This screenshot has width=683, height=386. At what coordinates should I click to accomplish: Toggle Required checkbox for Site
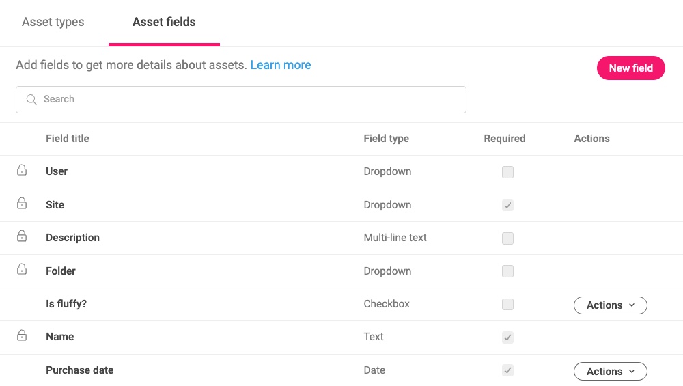click(507, 205)
